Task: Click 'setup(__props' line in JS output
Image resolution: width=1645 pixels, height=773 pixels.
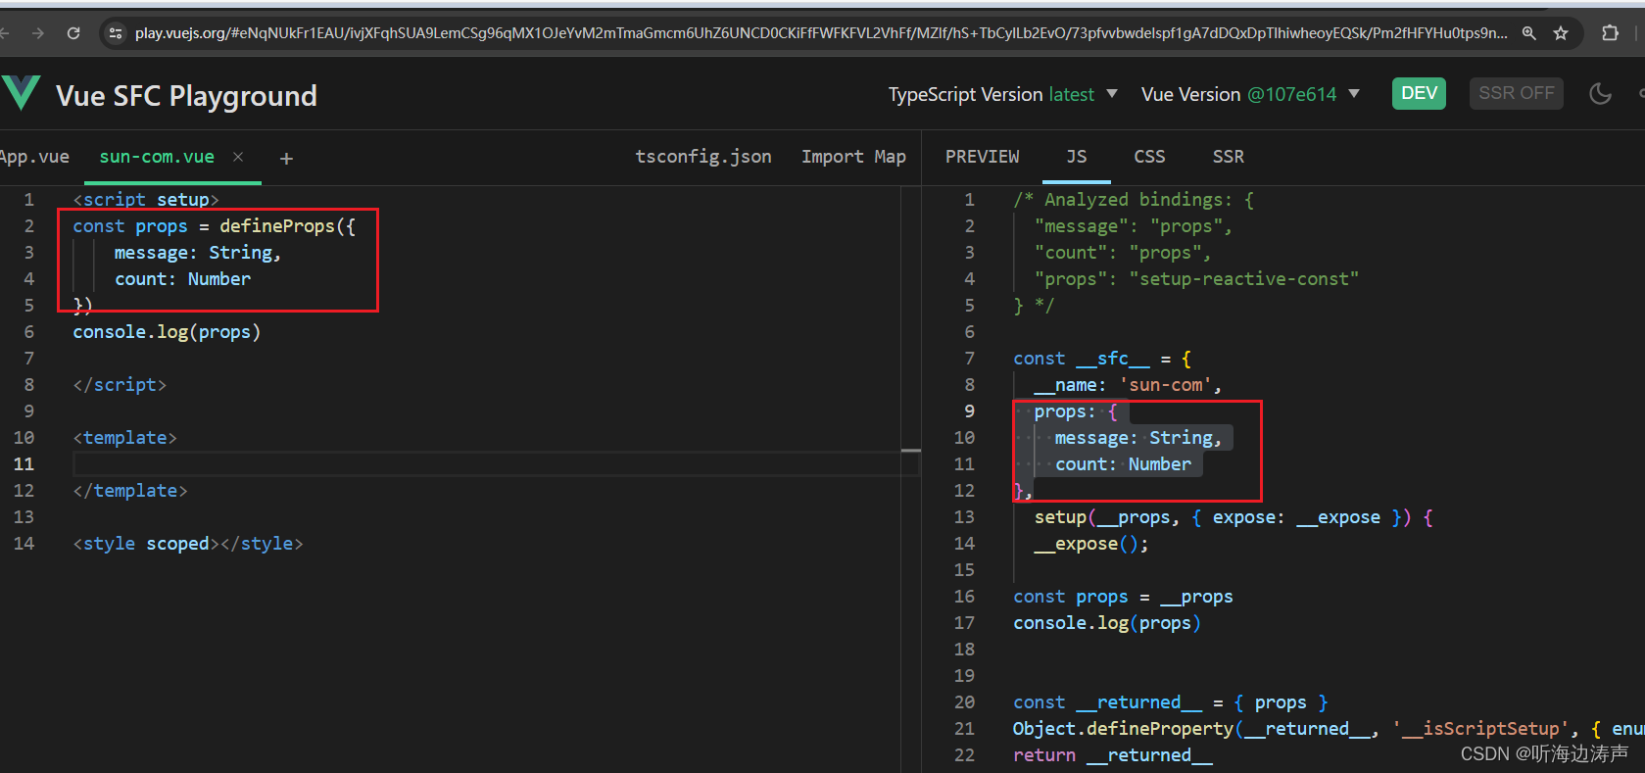Action: point(1234,517)
